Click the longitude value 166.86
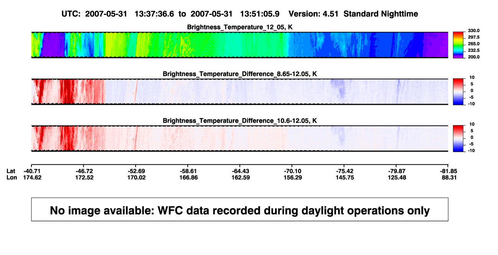Image resolution: width=498 pixels, height=255 pixels. (188, 177)
